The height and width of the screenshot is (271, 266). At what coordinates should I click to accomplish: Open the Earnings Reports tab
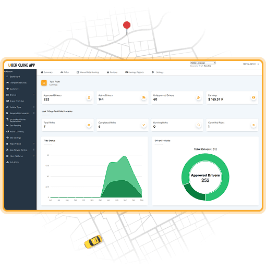click(135, 72)
